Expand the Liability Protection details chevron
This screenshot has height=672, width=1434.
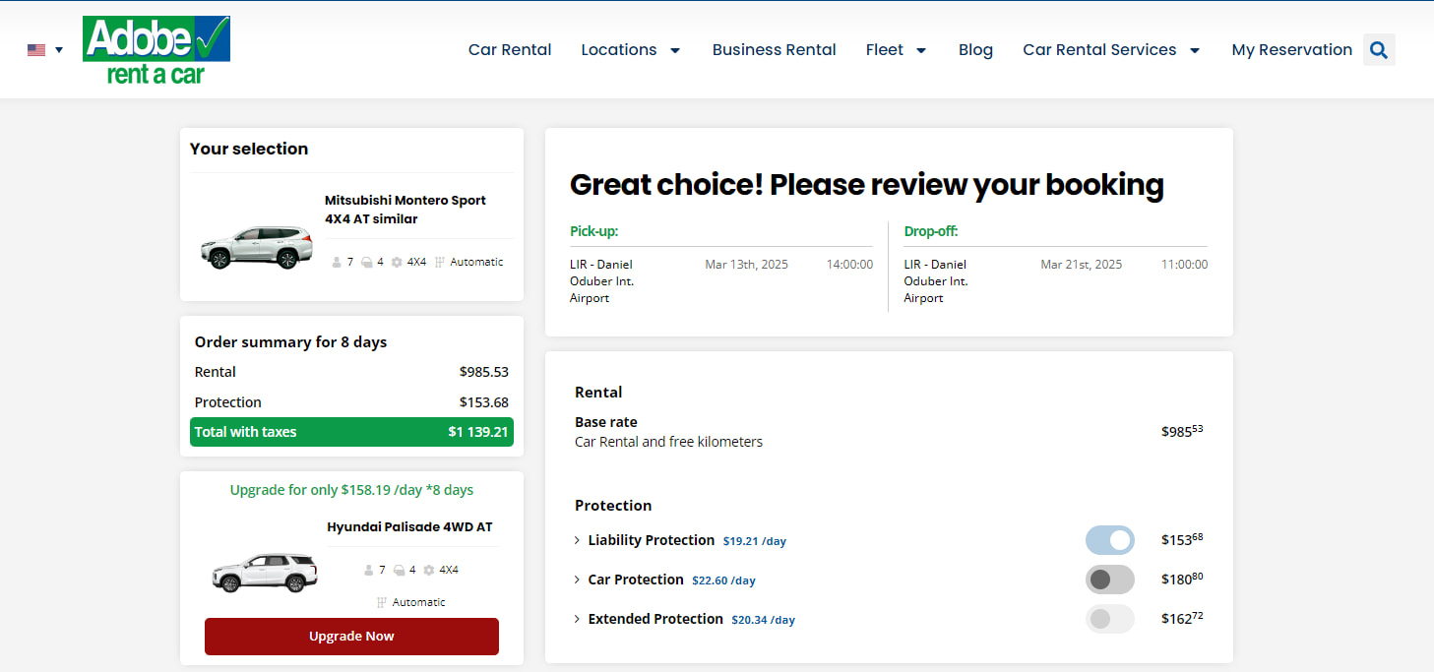(578, 540)
